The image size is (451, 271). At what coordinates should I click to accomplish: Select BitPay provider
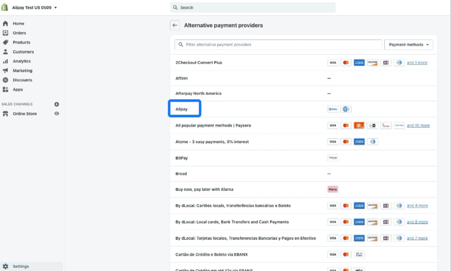point(181,158)
